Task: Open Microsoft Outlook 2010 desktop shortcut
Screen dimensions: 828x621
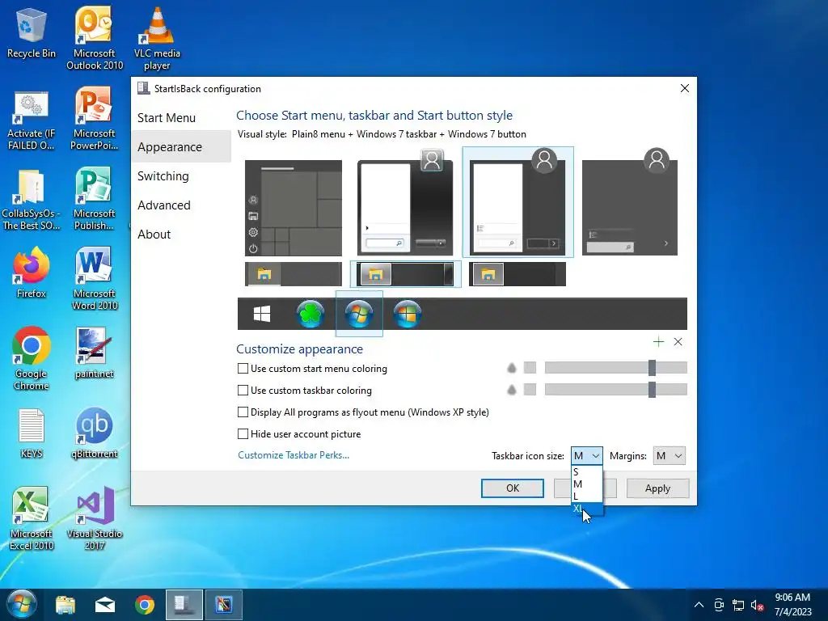Action: 95,38
